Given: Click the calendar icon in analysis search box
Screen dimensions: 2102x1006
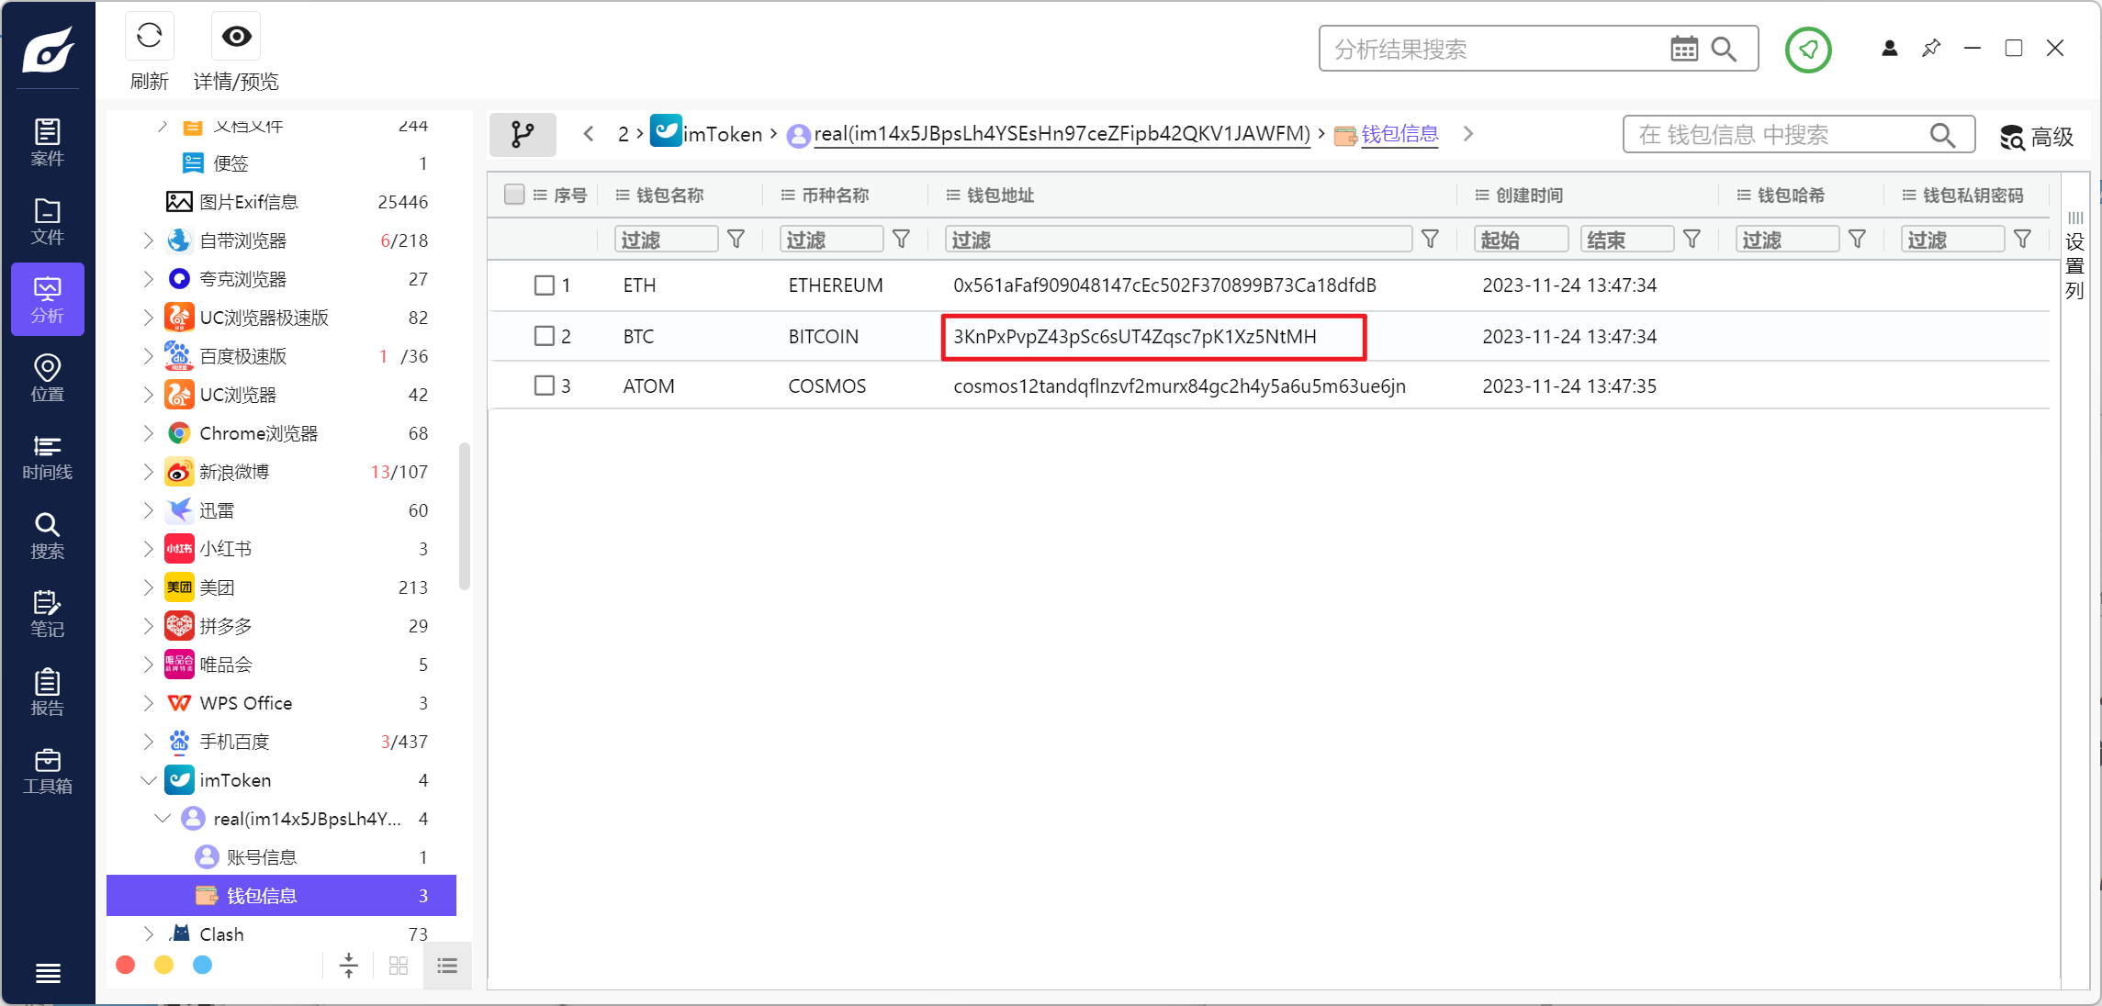Looking at the screenshot, I should click(1684, 49).
